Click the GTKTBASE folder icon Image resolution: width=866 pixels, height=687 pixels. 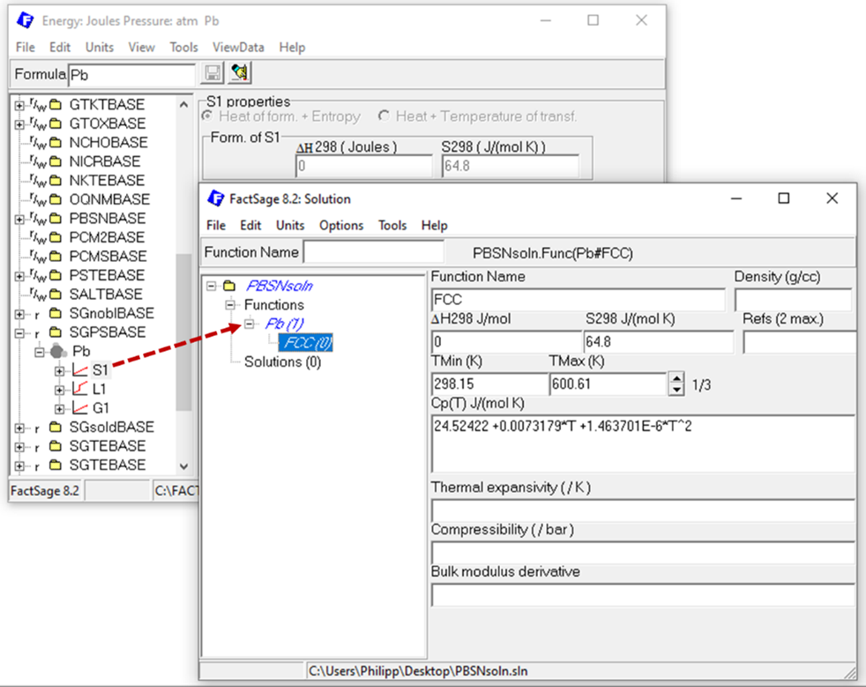click(56, 104)
